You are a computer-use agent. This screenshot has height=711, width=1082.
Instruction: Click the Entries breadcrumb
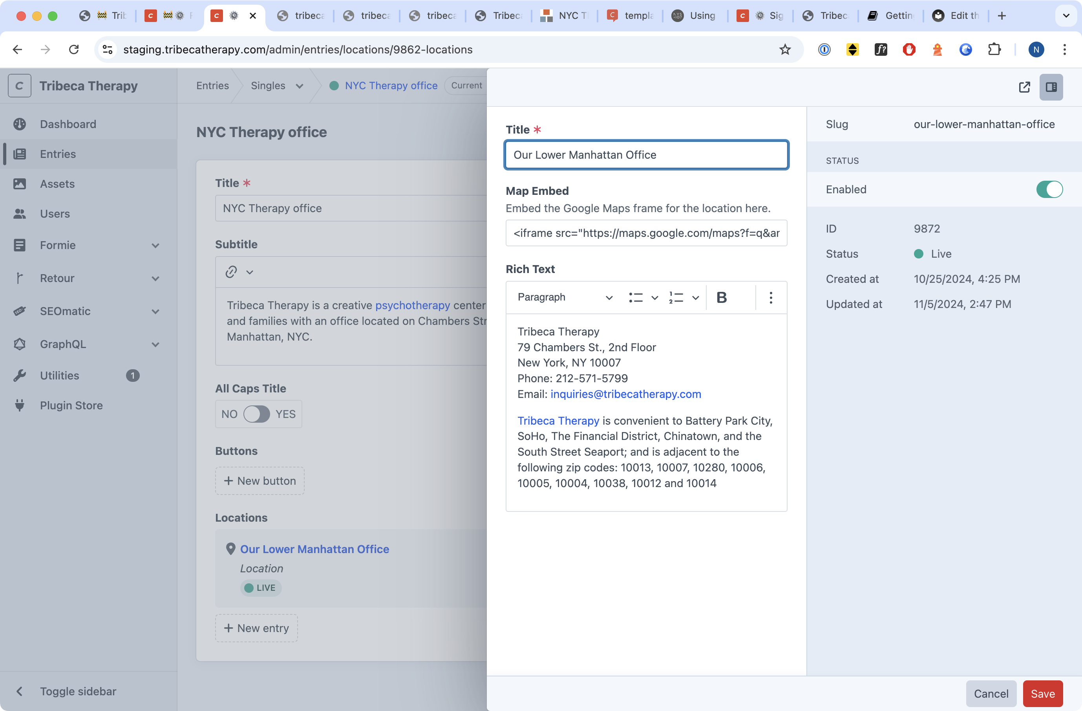pyautogui.click(x=212, y=86)
